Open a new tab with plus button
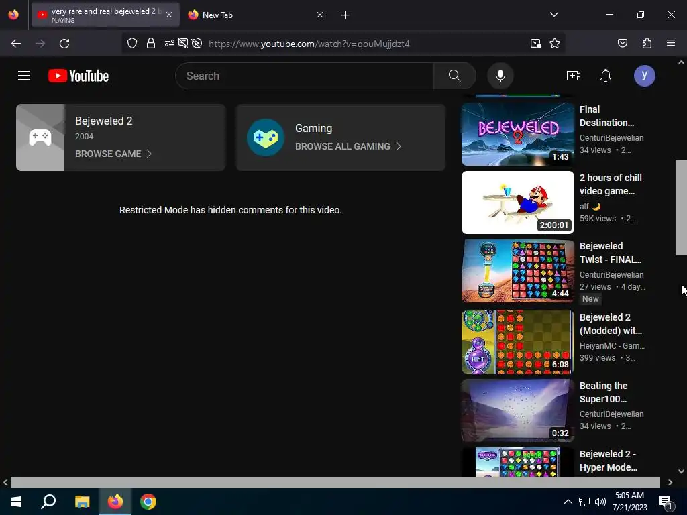The image size is (687, 515). pos(345,15)
